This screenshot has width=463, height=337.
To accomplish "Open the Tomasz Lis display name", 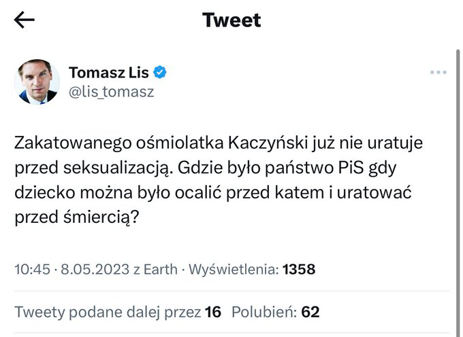I will [x=109, y=73].
